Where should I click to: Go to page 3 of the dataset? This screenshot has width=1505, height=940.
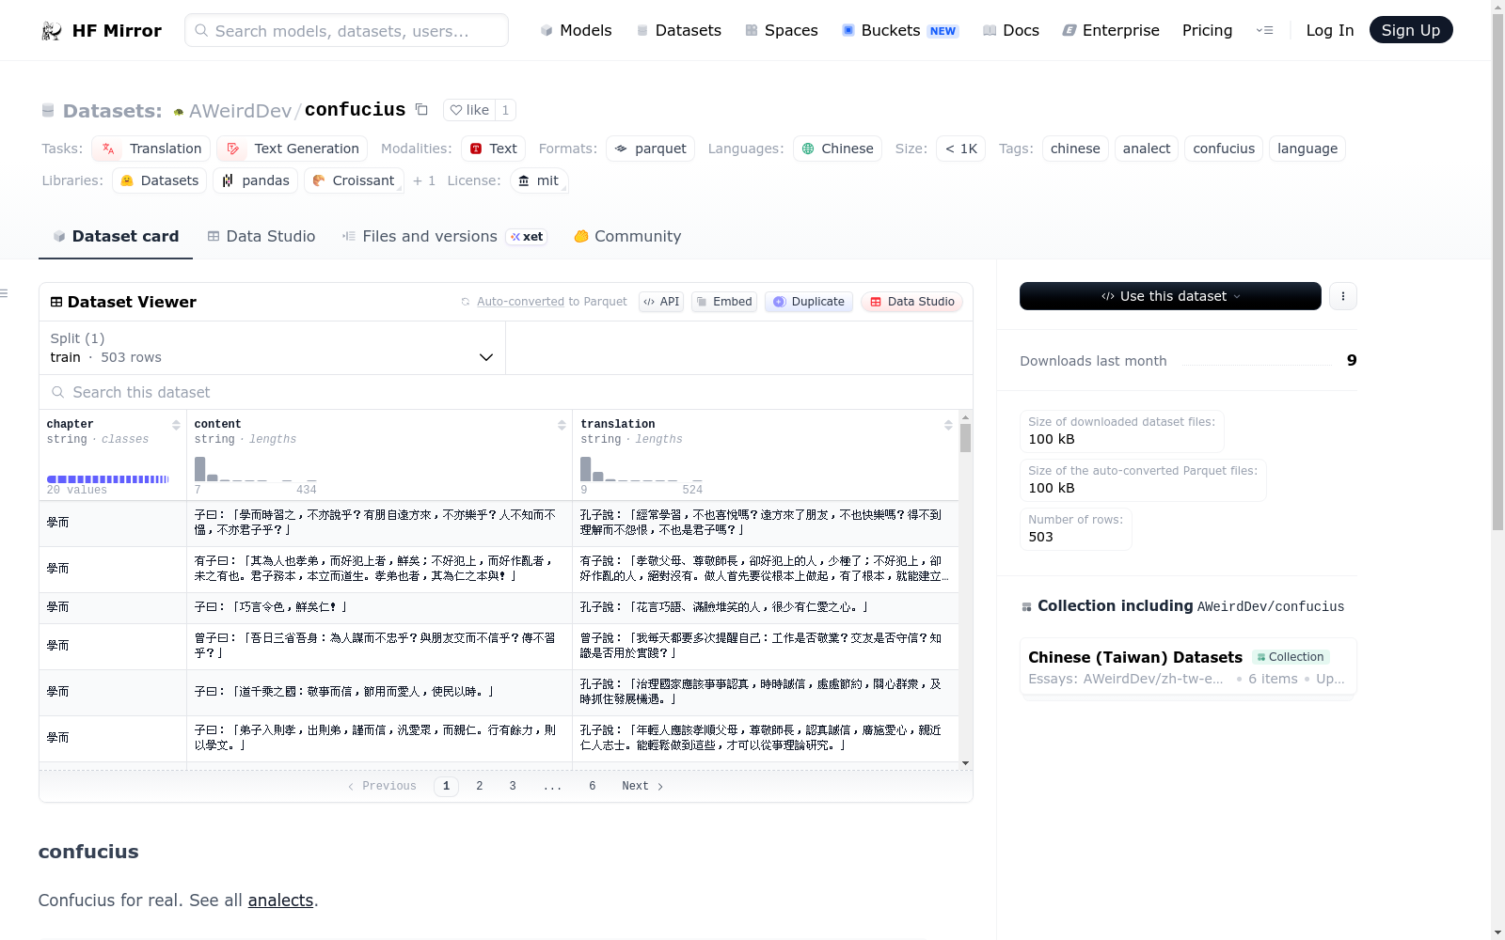[x=513, y=786]
